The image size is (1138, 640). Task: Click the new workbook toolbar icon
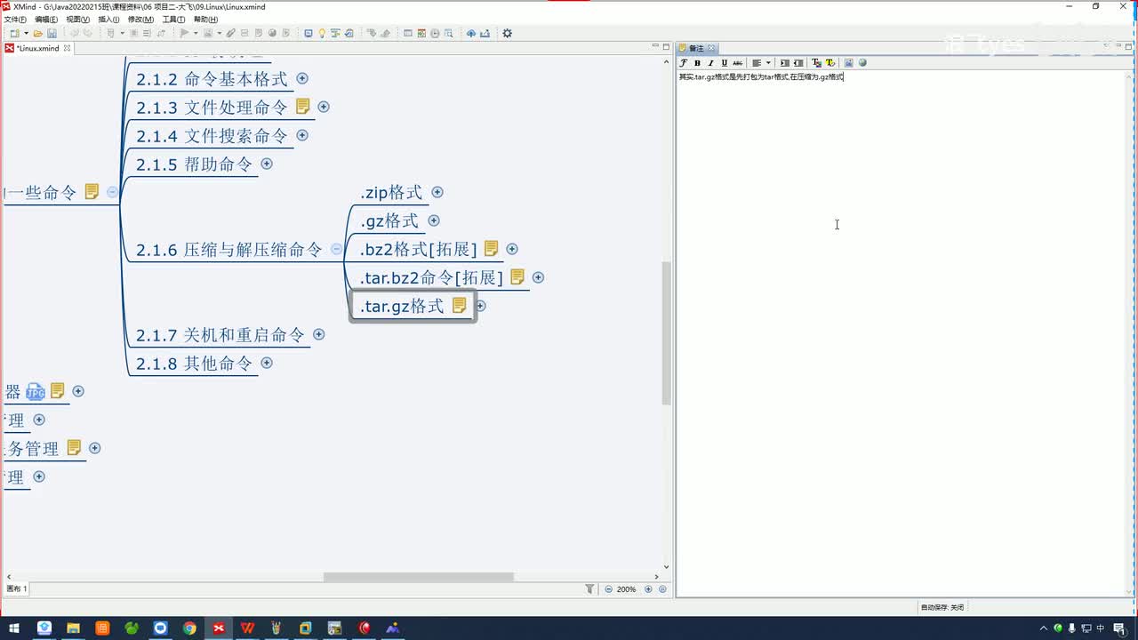click(x=14, y=34)
